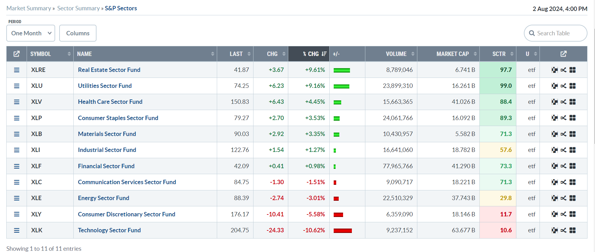Viewport: 595px width, 252px height.
Task: Sort the table by VOLUME column
Action: pos(391,54)
